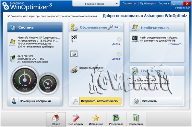This screenshot has width=192, height=127.
Task: Click the 130 Установленные драйверы text
Action: (36, 46)
